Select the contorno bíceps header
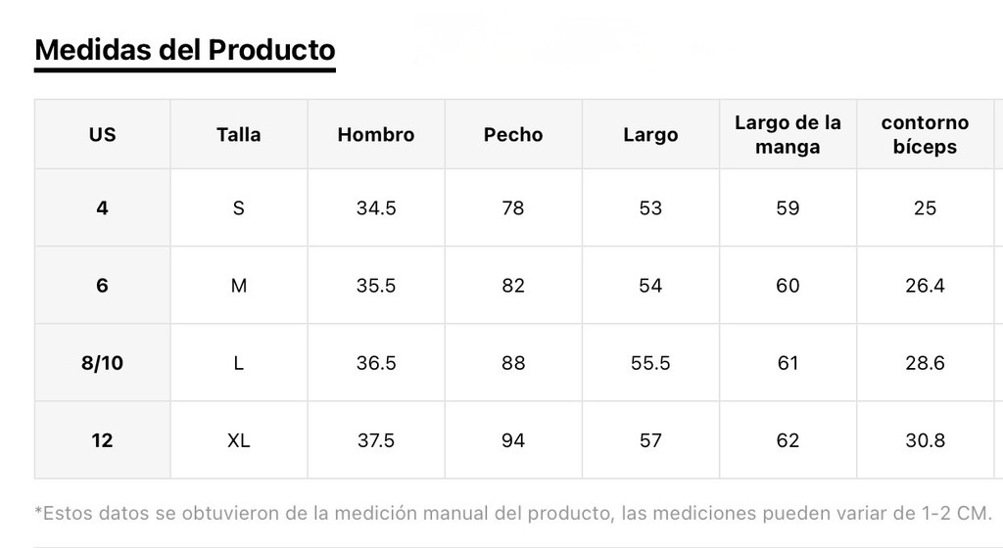Screen dimensions: 1003x548 [x=925, y=134]
